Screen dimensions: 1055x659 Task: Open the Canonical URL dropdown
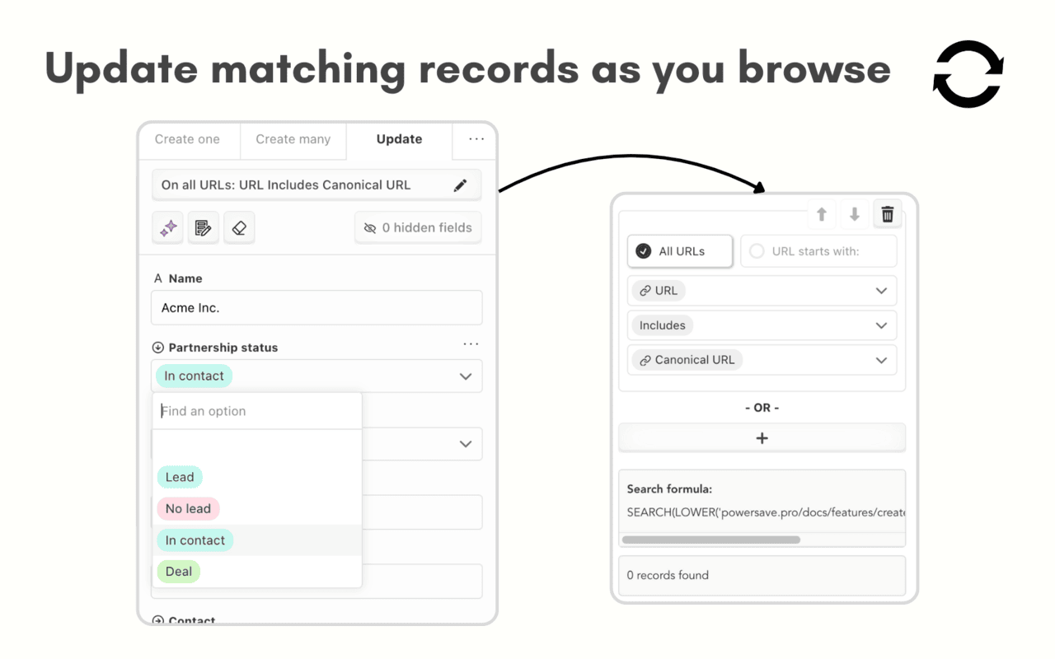(762, 360)
